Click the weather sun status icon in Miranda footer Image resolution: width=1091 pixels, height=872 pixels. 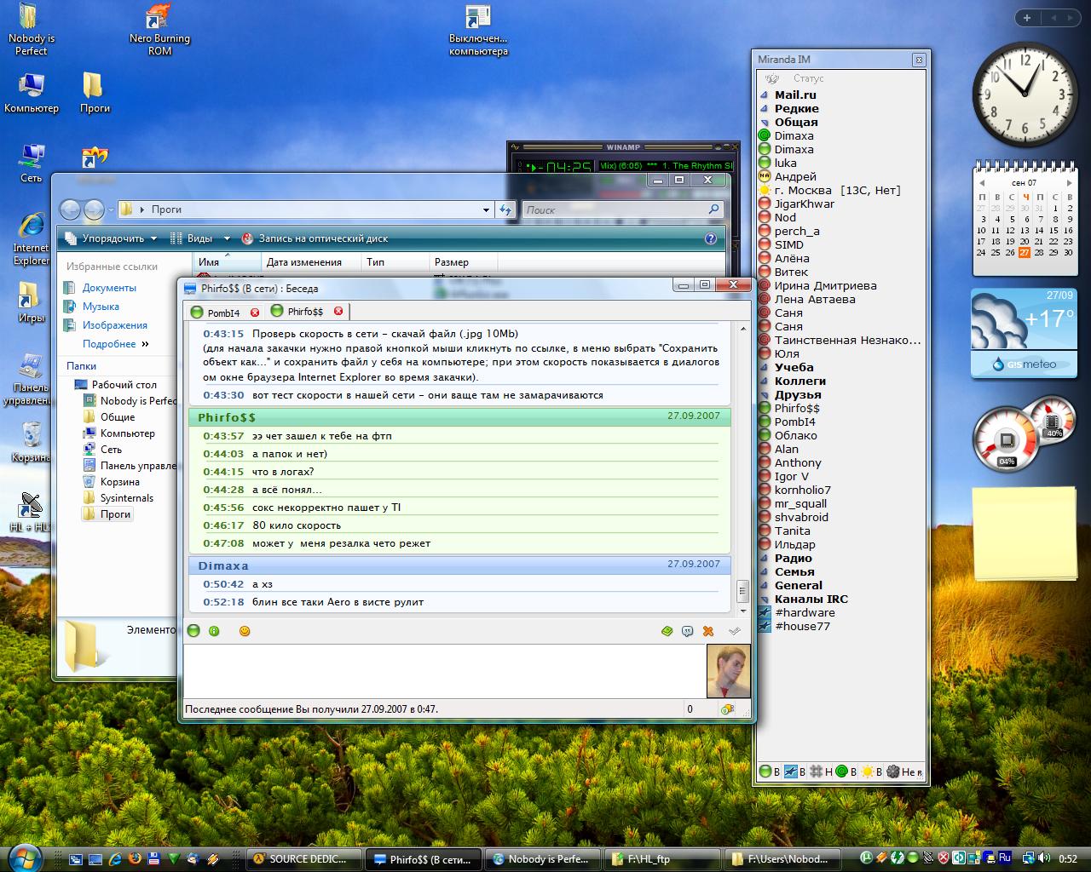click(x=867, y=772)
